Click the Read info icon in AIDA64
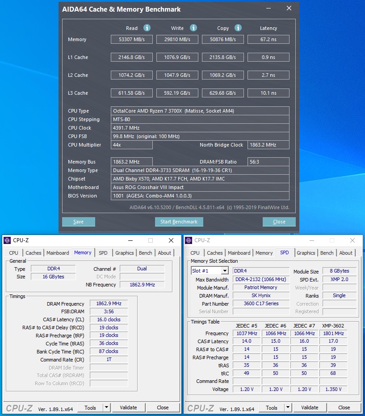Image resolution: width=365 pixels, height=416 pixels. pyautogui.click(x=147, y=28)
